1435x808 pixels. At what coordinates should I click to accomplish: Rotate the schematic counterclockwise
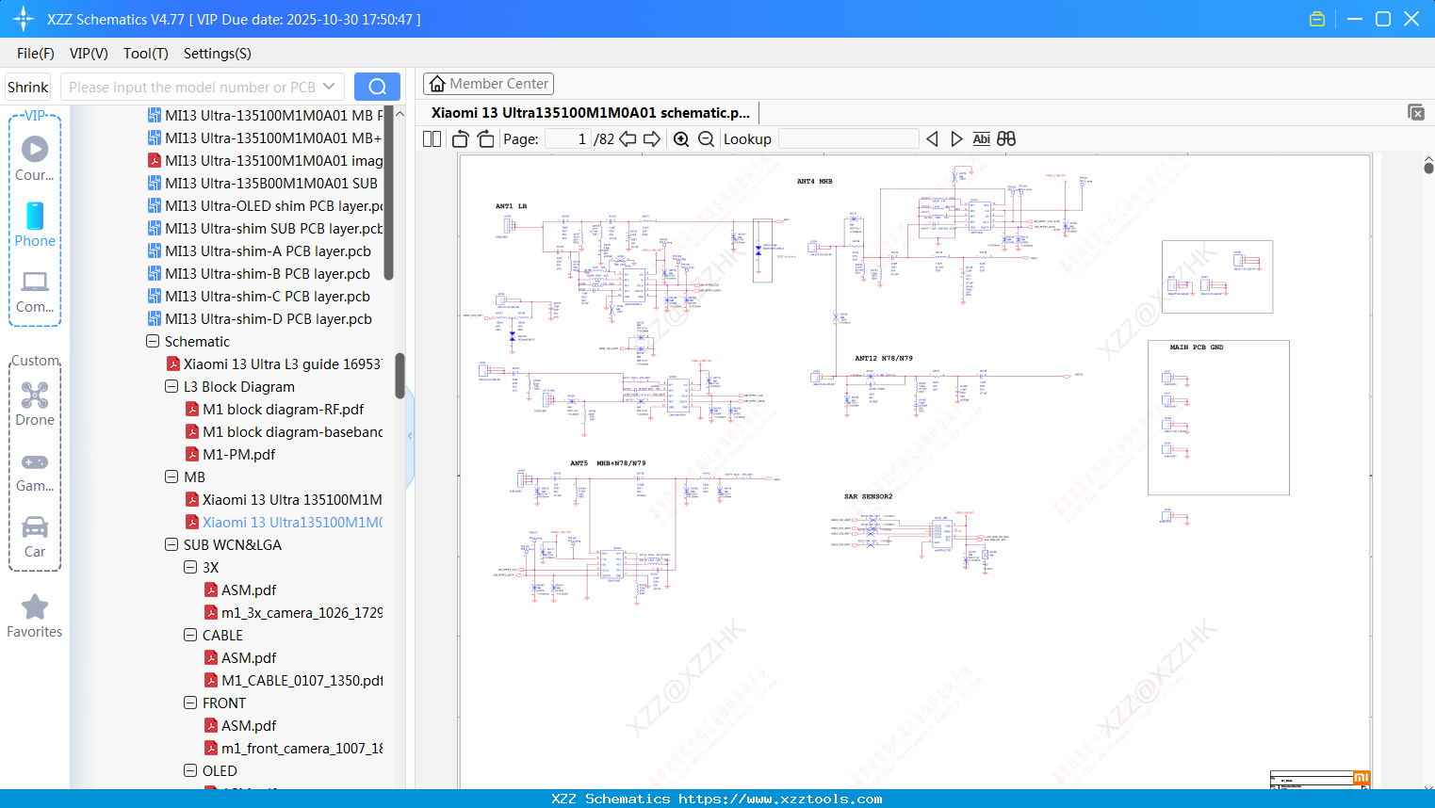[459, 138]
